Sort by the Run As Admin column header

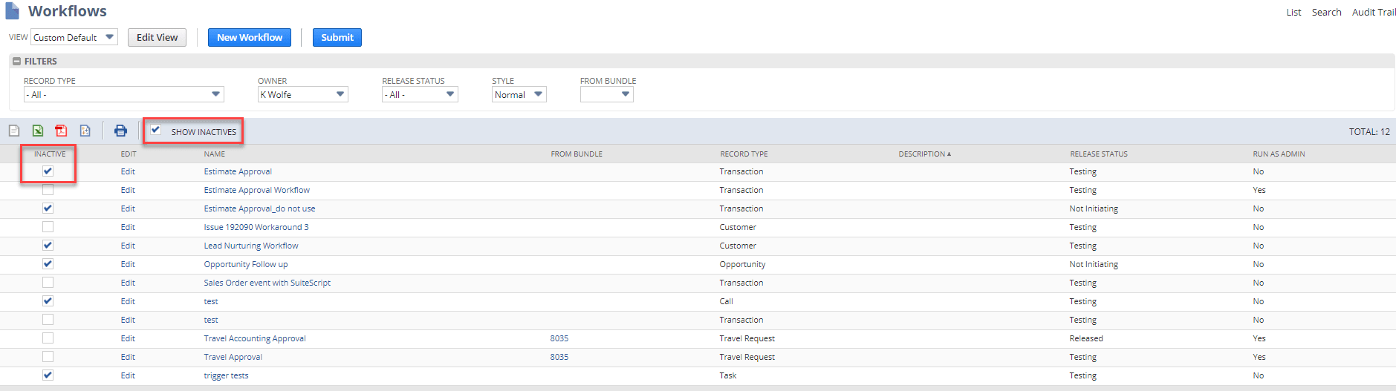click(1279, 154)
